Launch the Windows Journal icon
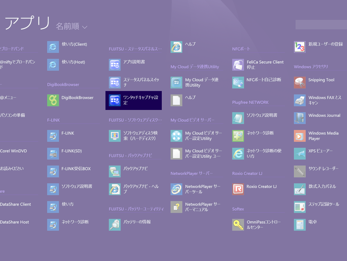This screenshot has height=261, width=347. [x=299, y=118]
